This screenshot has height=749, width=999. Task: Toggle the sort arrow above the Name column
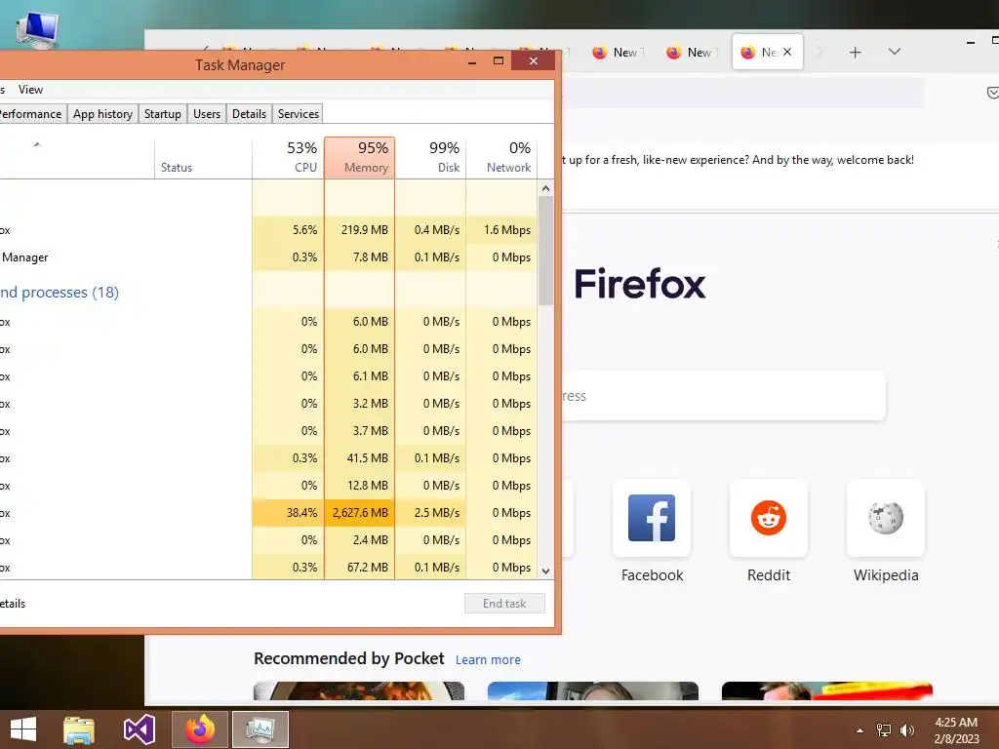coord(37,144)
